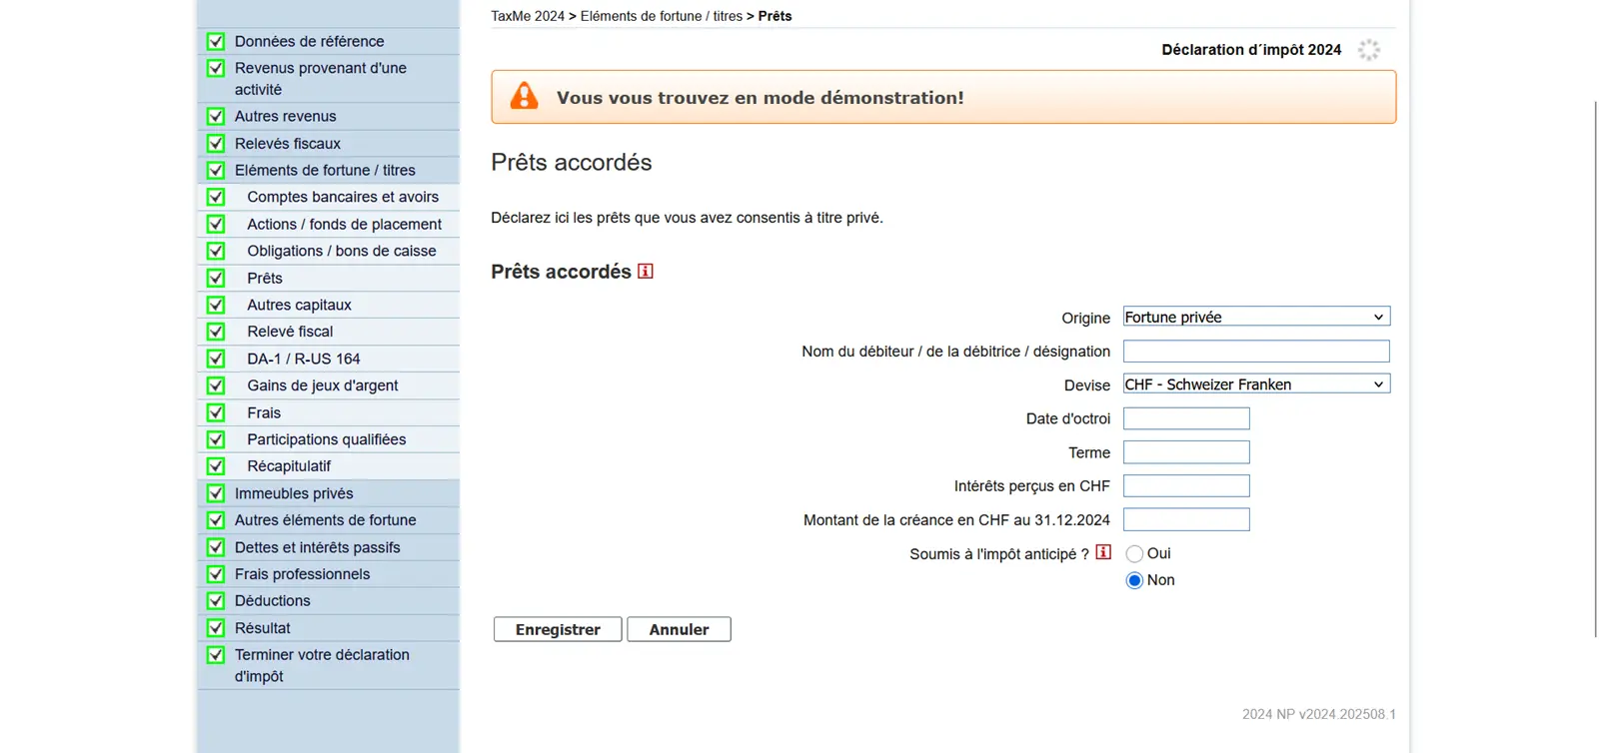Click the Date d'octroi input field

point(1186,418)
